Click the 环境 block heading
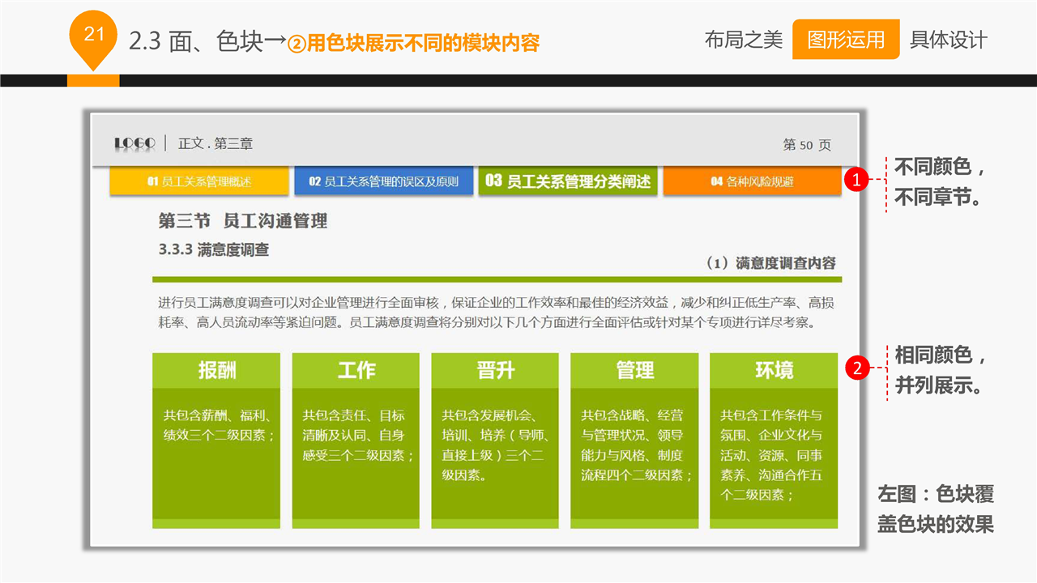Screen dimensions: 1037x583 point(774,371)
